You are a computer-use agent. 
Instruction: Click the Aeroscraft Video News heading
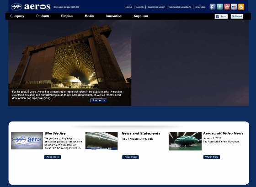(224, 133)
